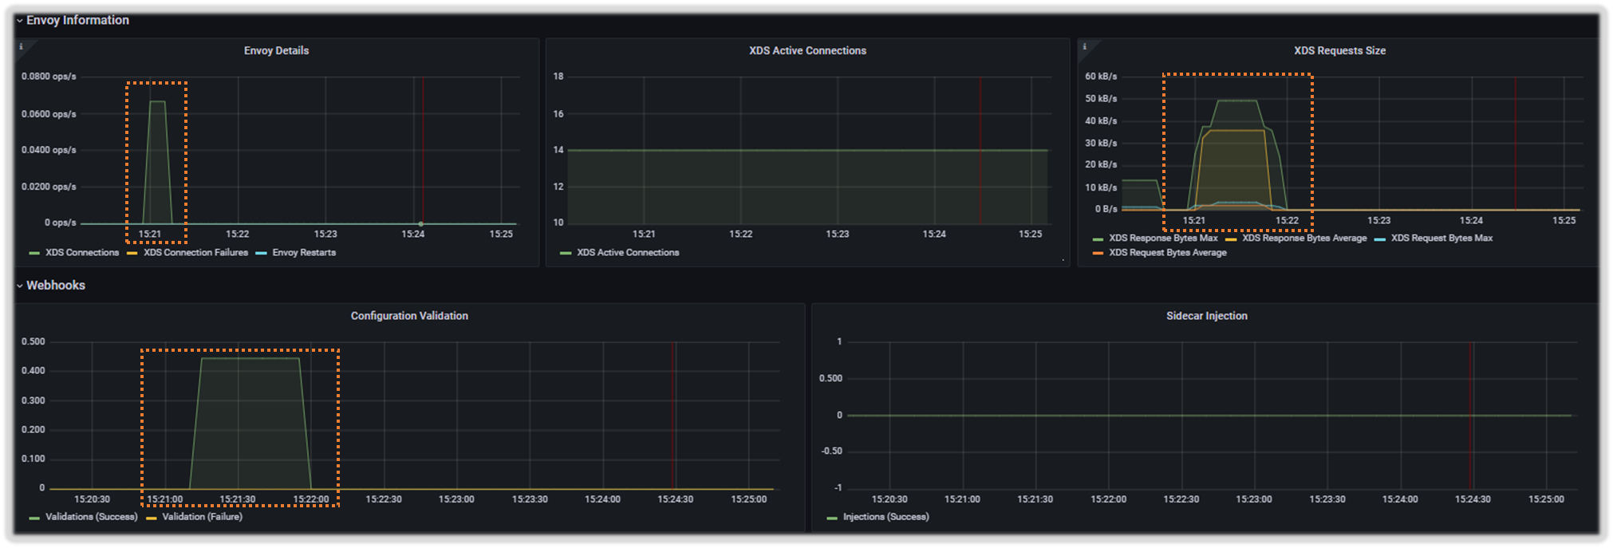The height and width of the screenshot is (548, 1613).
Task: Open the Envoy Details panel info icon
Action: coord(21,47)
